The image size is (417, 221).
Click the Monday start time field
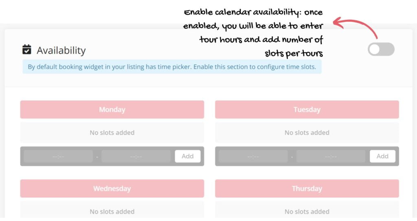58,156
